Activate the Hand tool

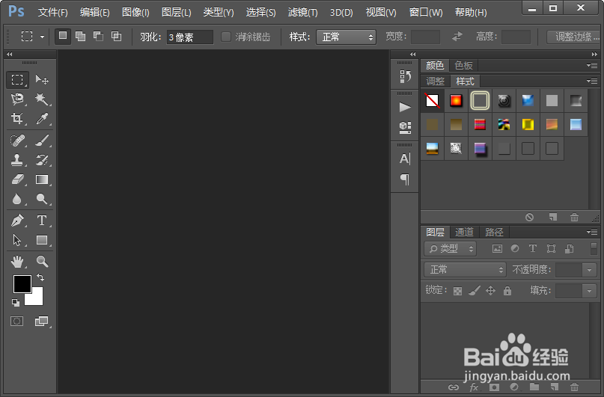pos(17,262)
